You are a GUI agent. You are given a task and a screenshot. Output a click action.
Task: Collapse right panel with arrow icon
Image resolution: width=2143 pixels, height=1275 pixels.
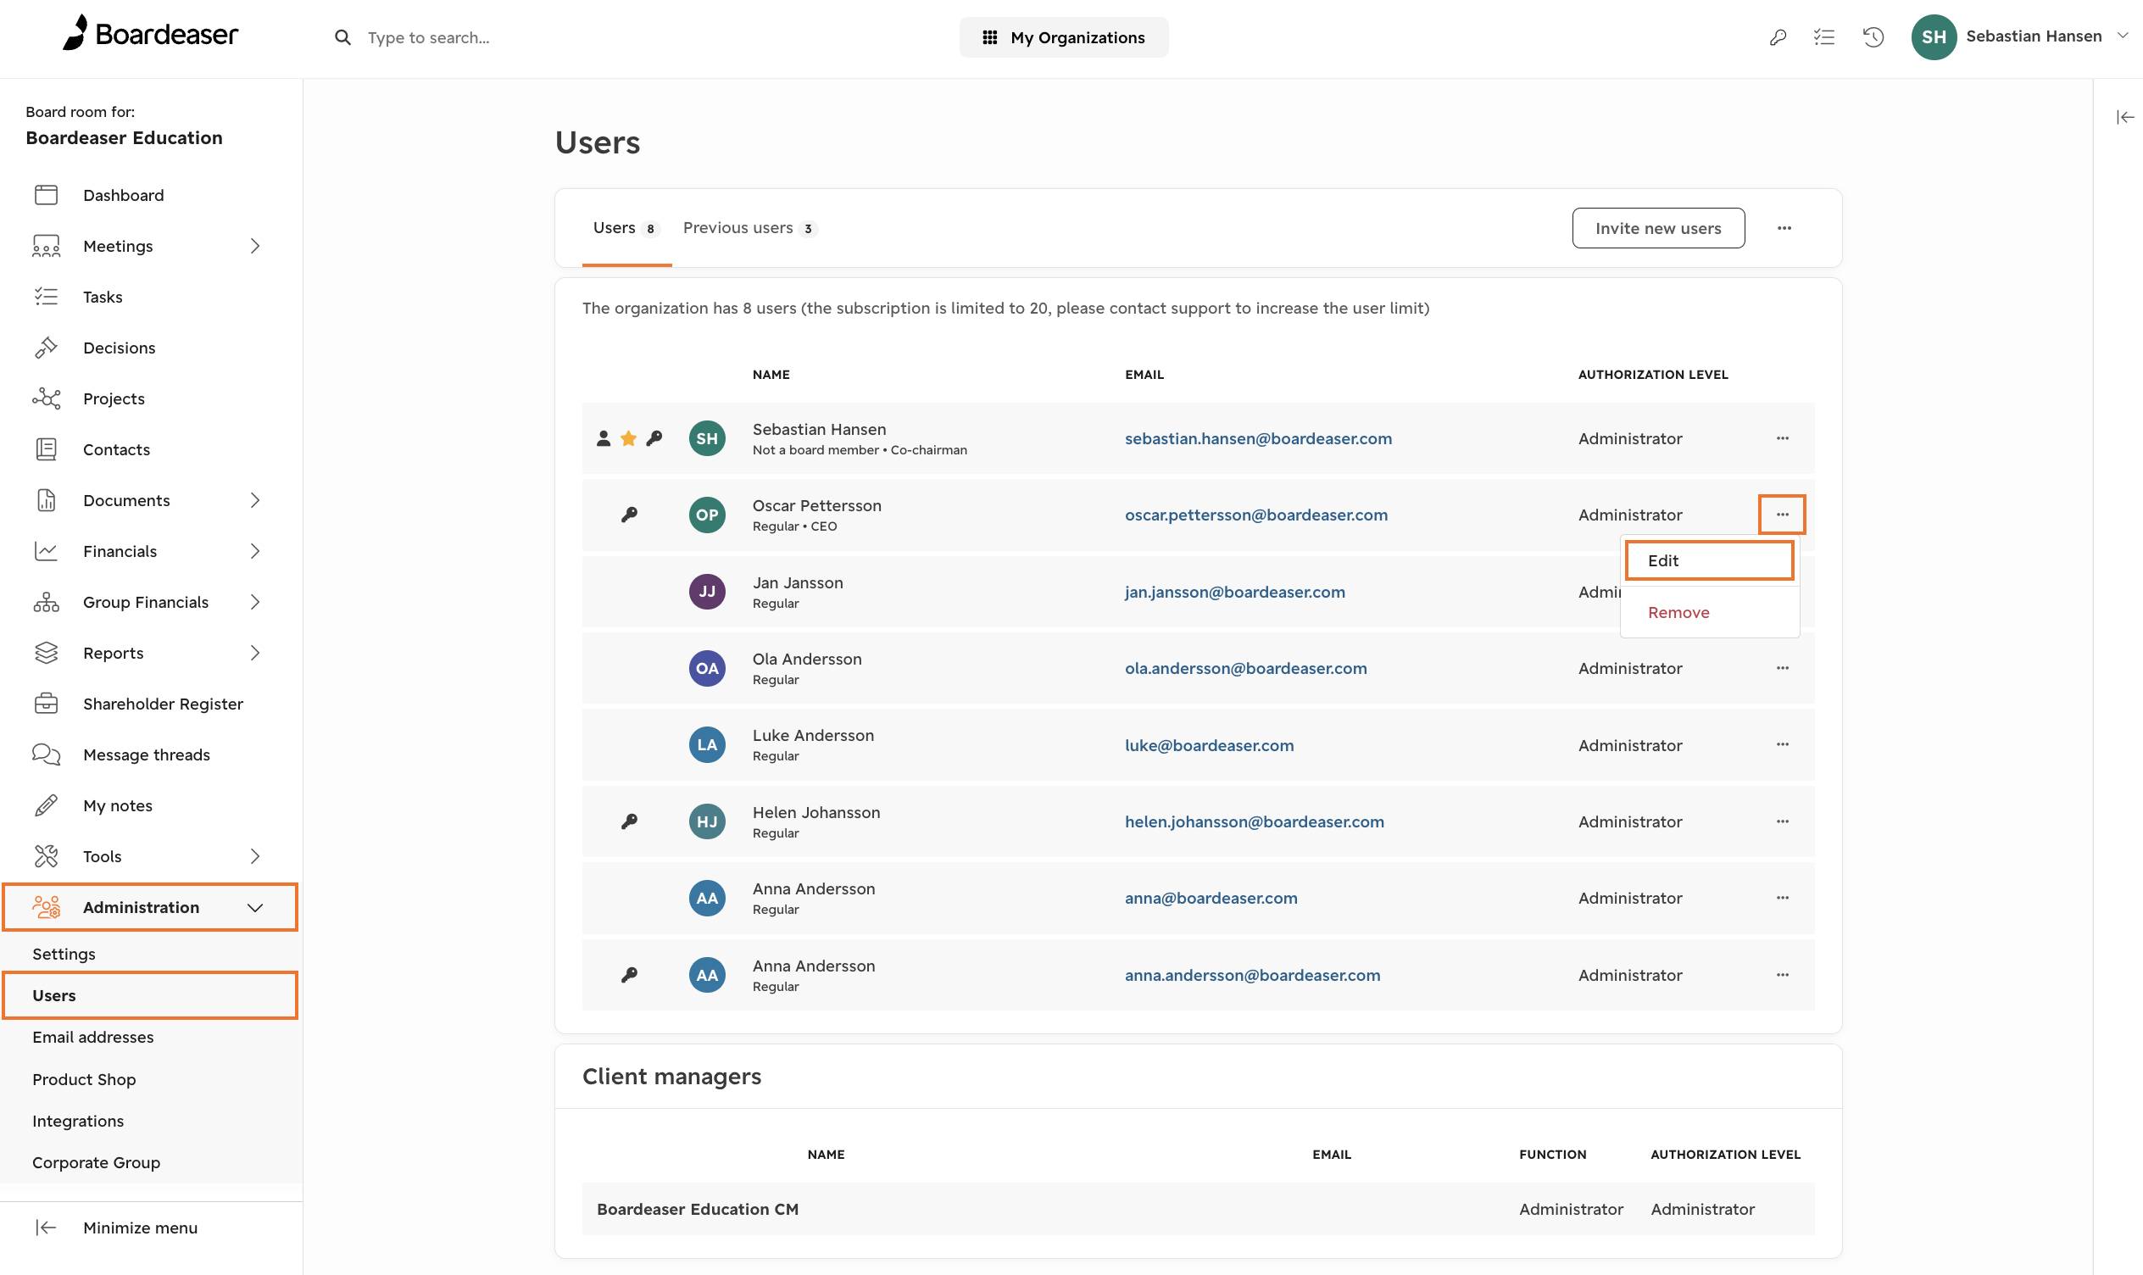click(x=2124, y=118)
